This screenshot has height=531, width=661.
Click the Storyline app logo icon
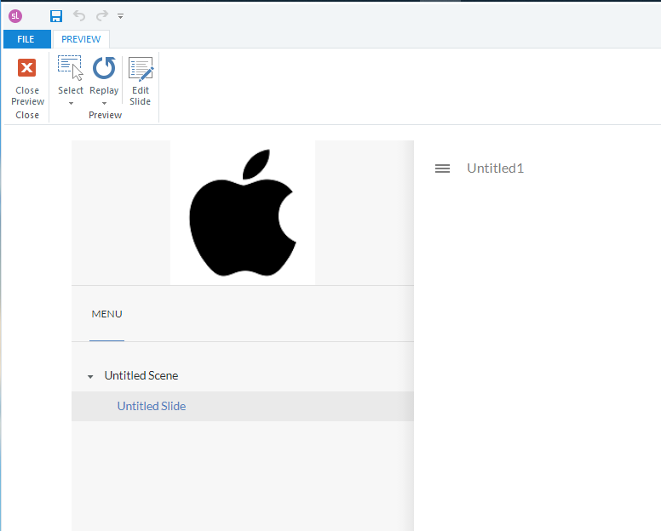point(14,15)
